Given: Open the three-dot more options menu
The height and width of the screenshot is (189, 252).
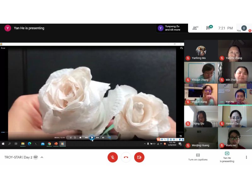Looking at the screenshot, I should (x=246, y=157).
